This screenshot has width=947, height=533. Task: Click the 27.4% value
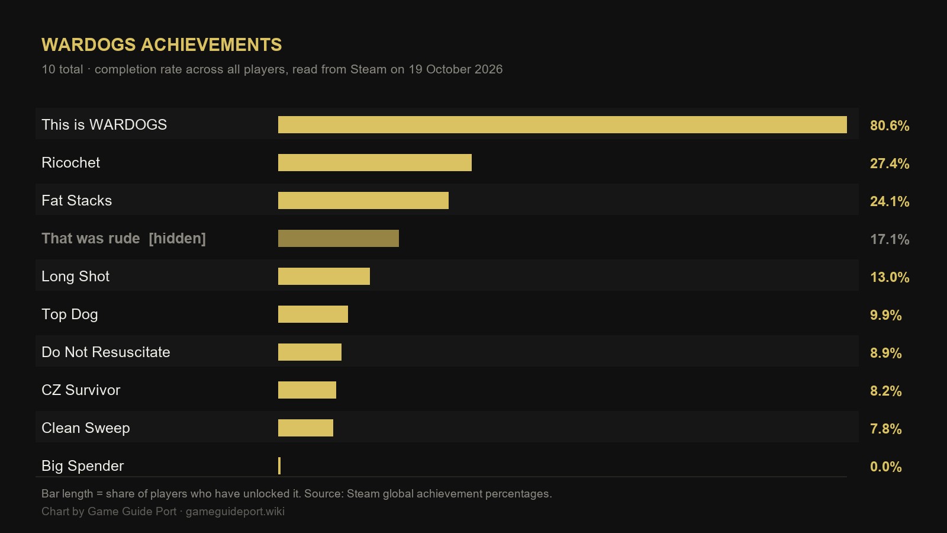(x=890, y=163)
